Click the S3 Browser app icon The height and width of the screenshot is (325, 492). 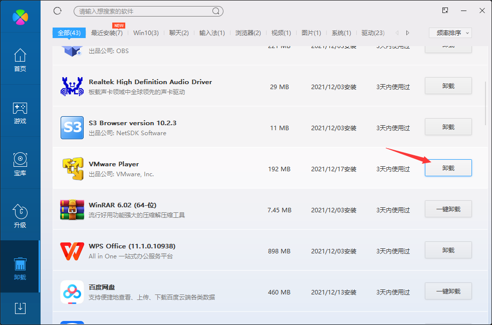coord(72,128)
